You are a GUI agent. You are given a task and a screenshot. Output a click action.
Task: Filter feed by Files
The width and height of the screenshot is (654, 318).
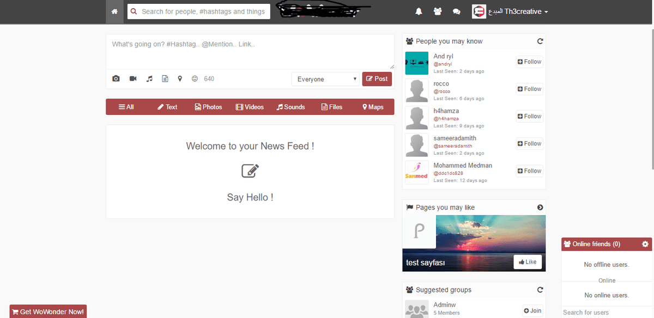pos(332,107)
